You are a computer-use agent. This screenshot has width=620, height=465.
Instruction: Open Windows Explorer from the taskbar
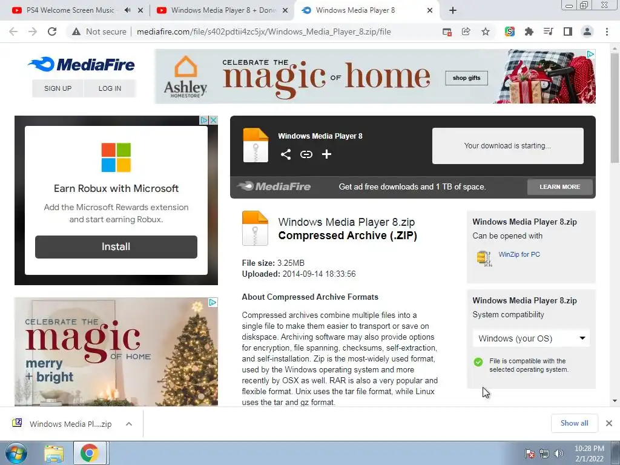pyautogui.click(x=54, y=453)
